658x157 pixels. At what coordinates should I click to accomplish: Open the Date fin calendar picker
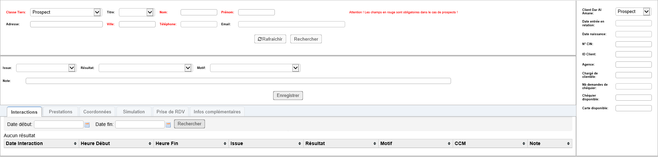tap(168, 125)
